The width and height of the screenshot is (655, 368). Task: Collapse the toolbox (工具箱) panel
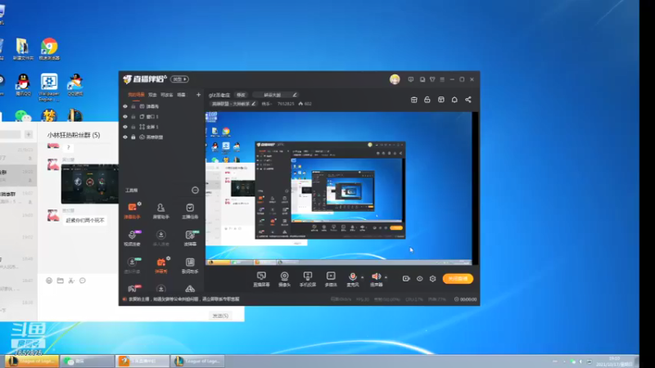[195, 191]
